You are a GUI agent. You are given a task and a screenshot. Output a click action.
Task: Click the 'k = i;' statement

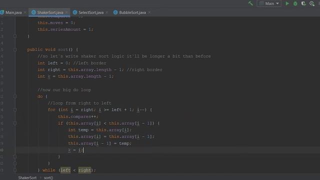pos(75,150)
